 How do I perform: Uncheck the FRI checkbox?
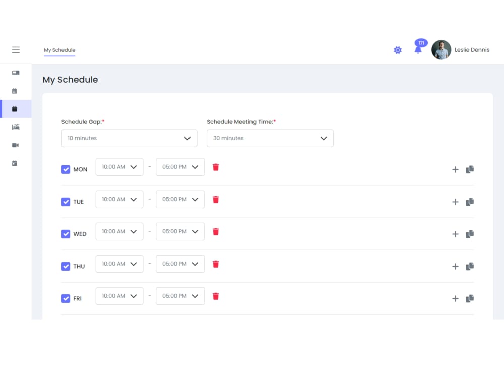pyautogui.click(x=66, y=298)
